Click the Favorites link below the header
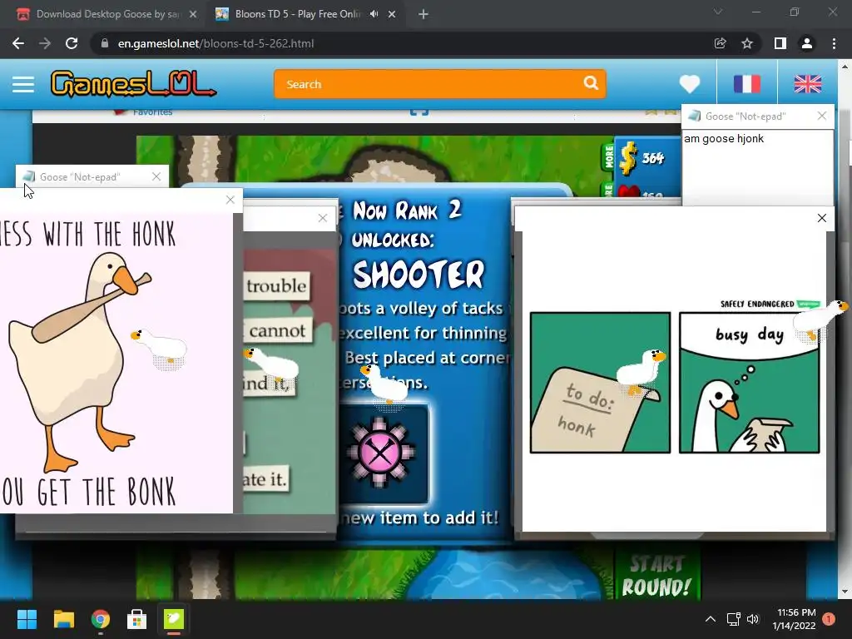The height and width of the screenshot is (639, 852). click(152, 112)
